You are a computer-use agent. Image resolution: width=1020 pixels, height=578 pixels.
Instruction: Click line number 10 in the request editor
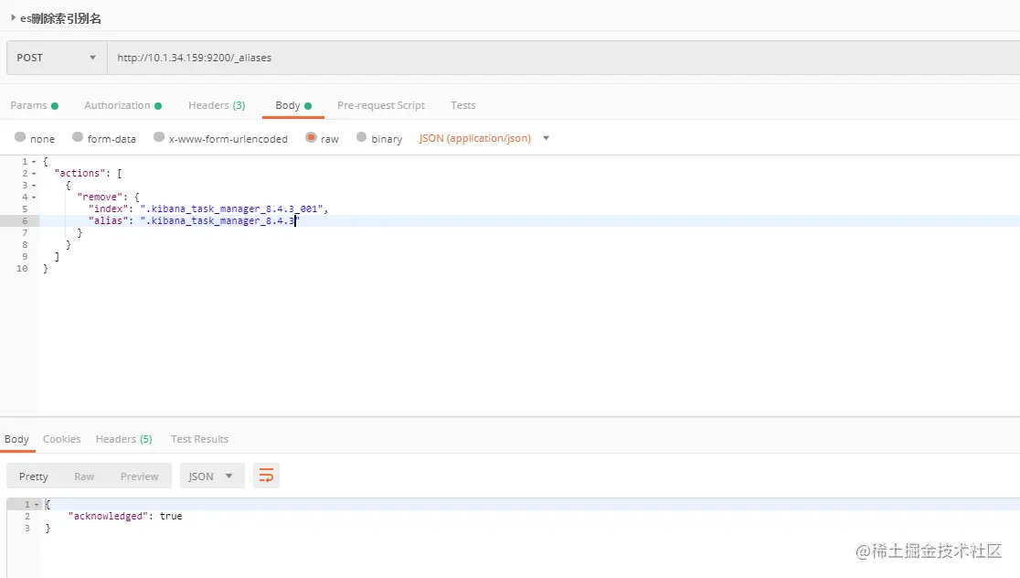coord(22,269)
